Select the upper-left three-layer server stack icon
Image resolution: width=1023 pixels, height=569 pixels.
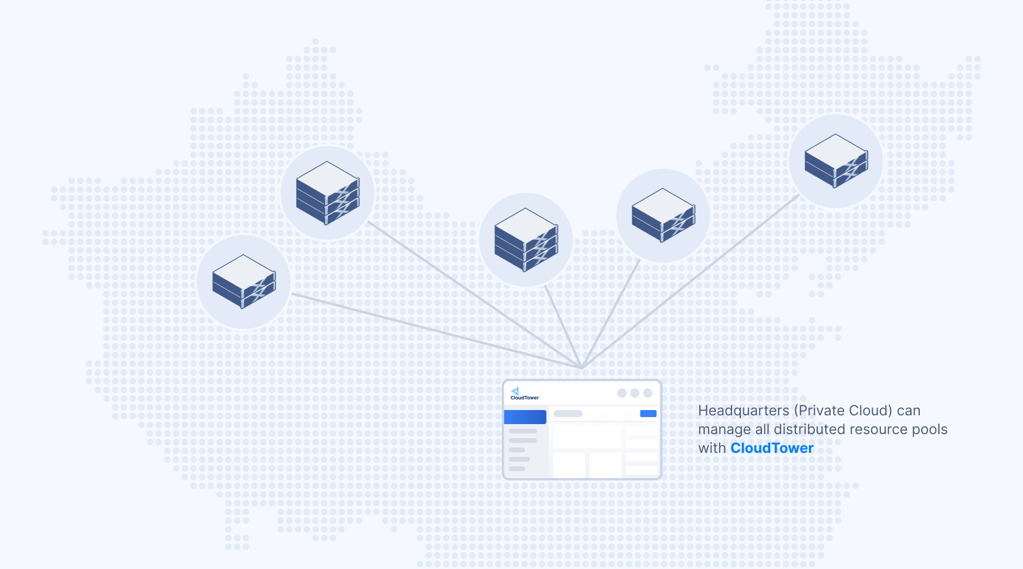pyautogui.click(x=327, y=193)
